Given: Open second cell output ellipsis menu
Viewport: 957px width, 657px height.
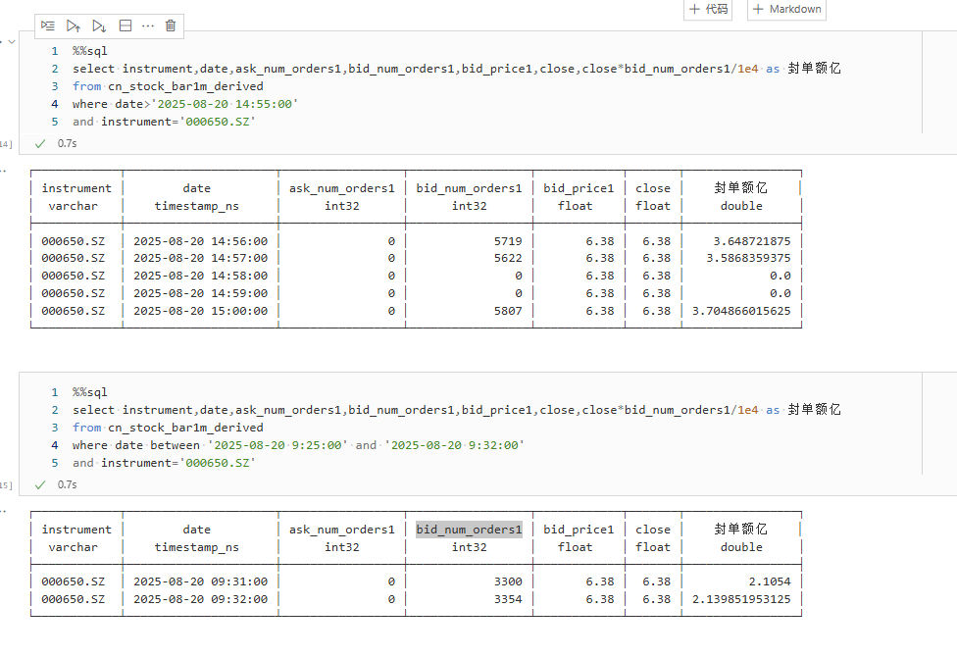Looking at the screenshot, I should click(x=3, y=510).
